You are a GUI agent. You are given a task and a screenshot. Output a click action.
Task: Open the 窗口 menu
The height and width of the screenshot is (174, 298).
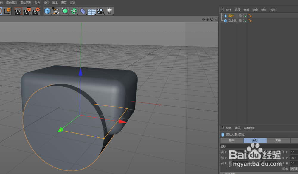(63, 3)
